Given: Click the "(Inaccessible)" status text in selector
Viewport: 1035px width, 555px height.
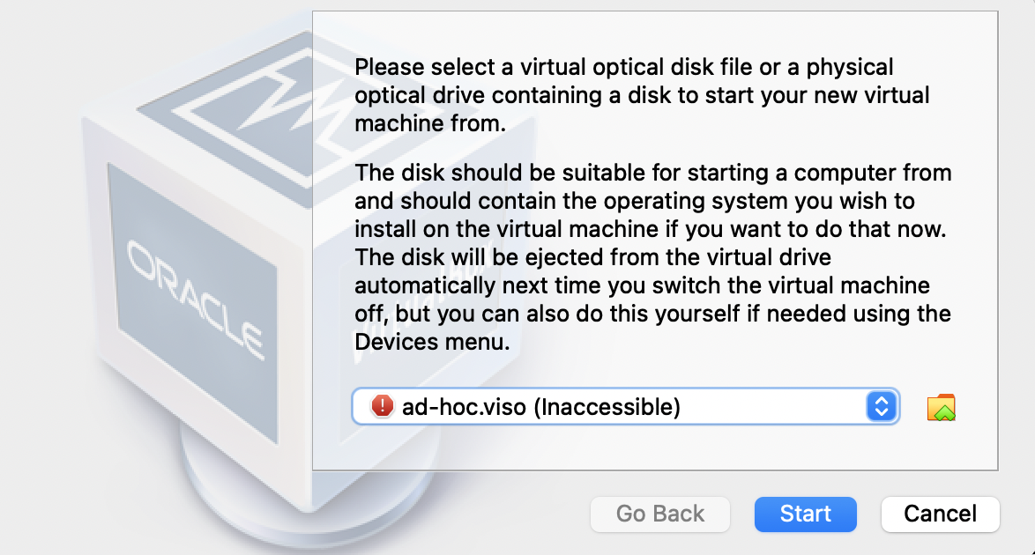Looking at the screenshot, I should pos(607,406).
